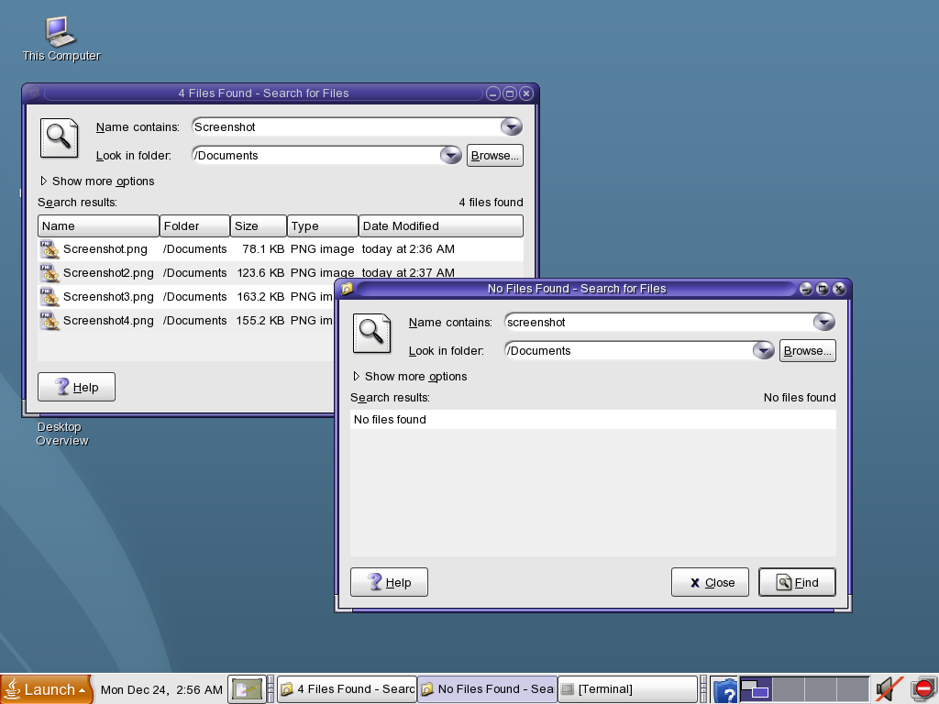Screen dimensions: 939x704
Task: Sort results by Type column header
Action: click(322, 226)
